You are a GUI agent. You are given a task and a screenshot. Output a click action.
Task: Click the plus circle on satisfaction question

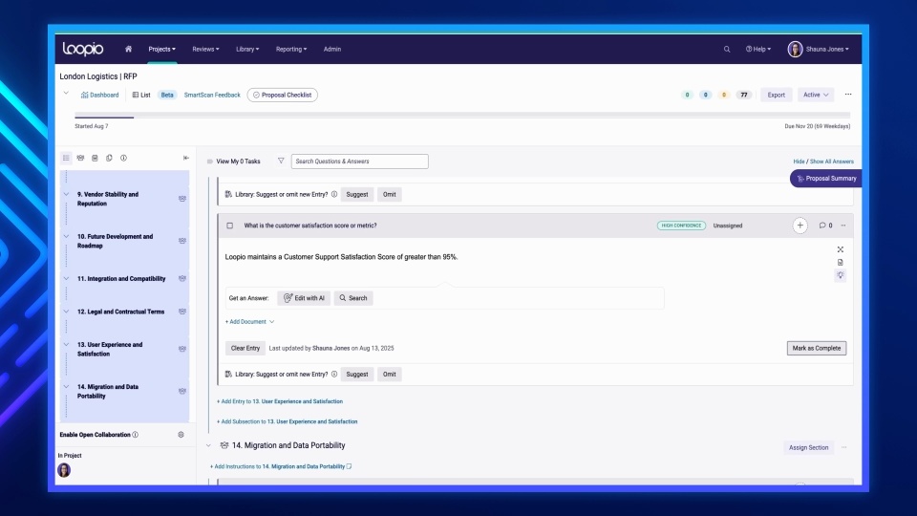click(800, 226)
